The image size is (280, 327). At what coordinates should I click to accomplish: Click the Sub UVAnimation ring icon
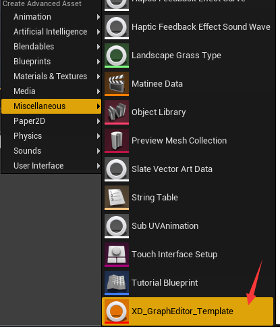click(x=117, y=226)
